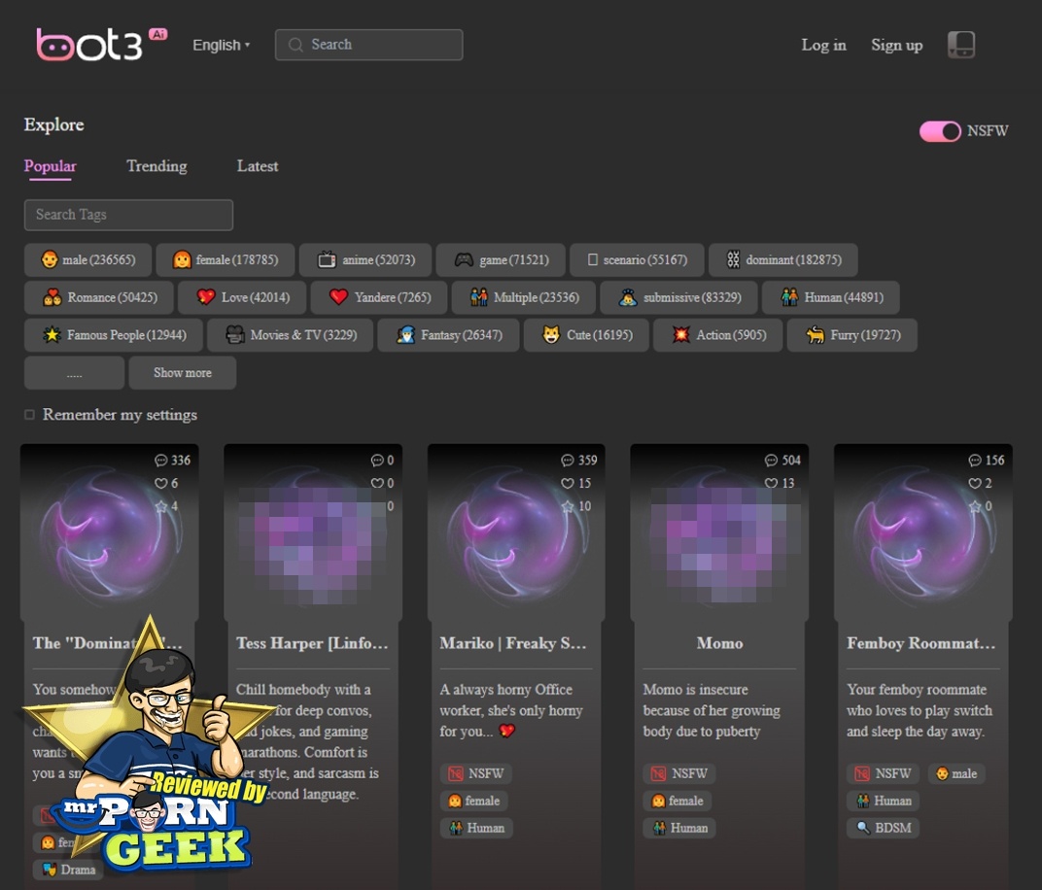1042x890 pixels.
Task: Click the Sign up link
Action: 896,45
